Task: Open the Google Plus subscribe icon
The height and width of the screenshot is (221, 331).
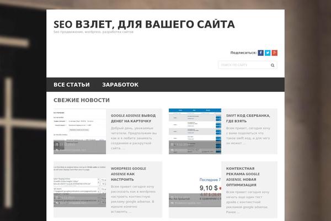Action: click(274, 53)
